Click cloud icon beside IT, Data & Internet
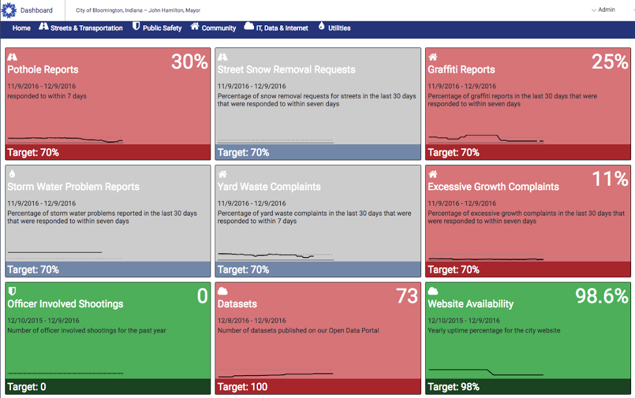635x398 pixels. [x=249, y=27]
